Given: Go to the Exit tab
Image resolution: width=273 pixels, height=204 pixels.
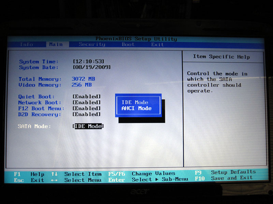Looking at the screenshot, I should (x=157, y=45).
